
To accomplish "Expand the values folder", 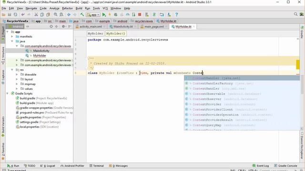I will coord(17,89).
